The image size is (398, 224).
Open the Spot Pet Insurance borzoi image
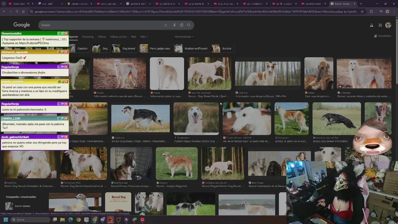tap(209, 73)
